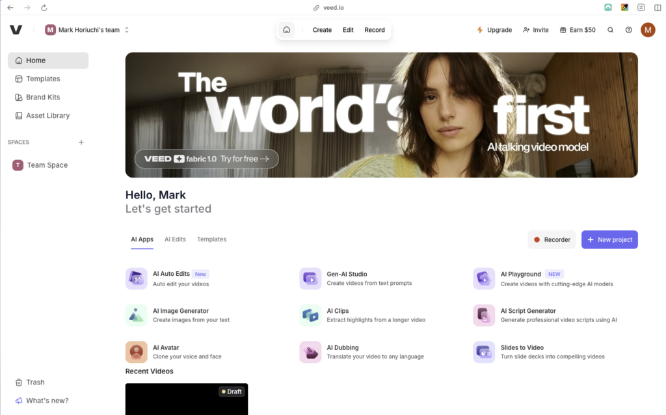Screen dimensions: 666x415
Task: Click the VEED logo in the top left
Action: [x=16, y=29]
